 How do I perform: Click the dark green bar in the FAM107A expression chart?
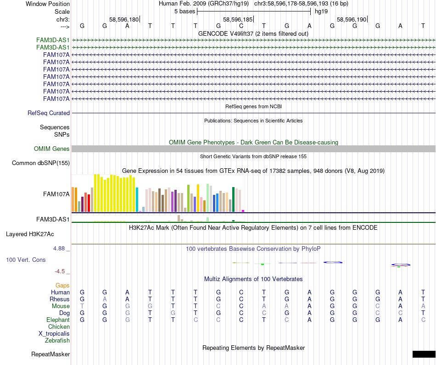[233, 200]
